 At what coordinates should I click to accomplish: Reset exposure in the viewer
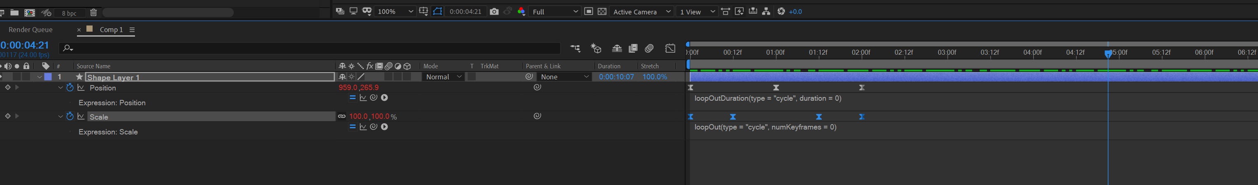point(781,11)
